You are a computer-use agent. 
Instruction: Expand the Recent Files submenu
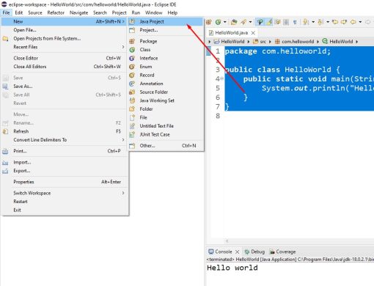[64, 47]
